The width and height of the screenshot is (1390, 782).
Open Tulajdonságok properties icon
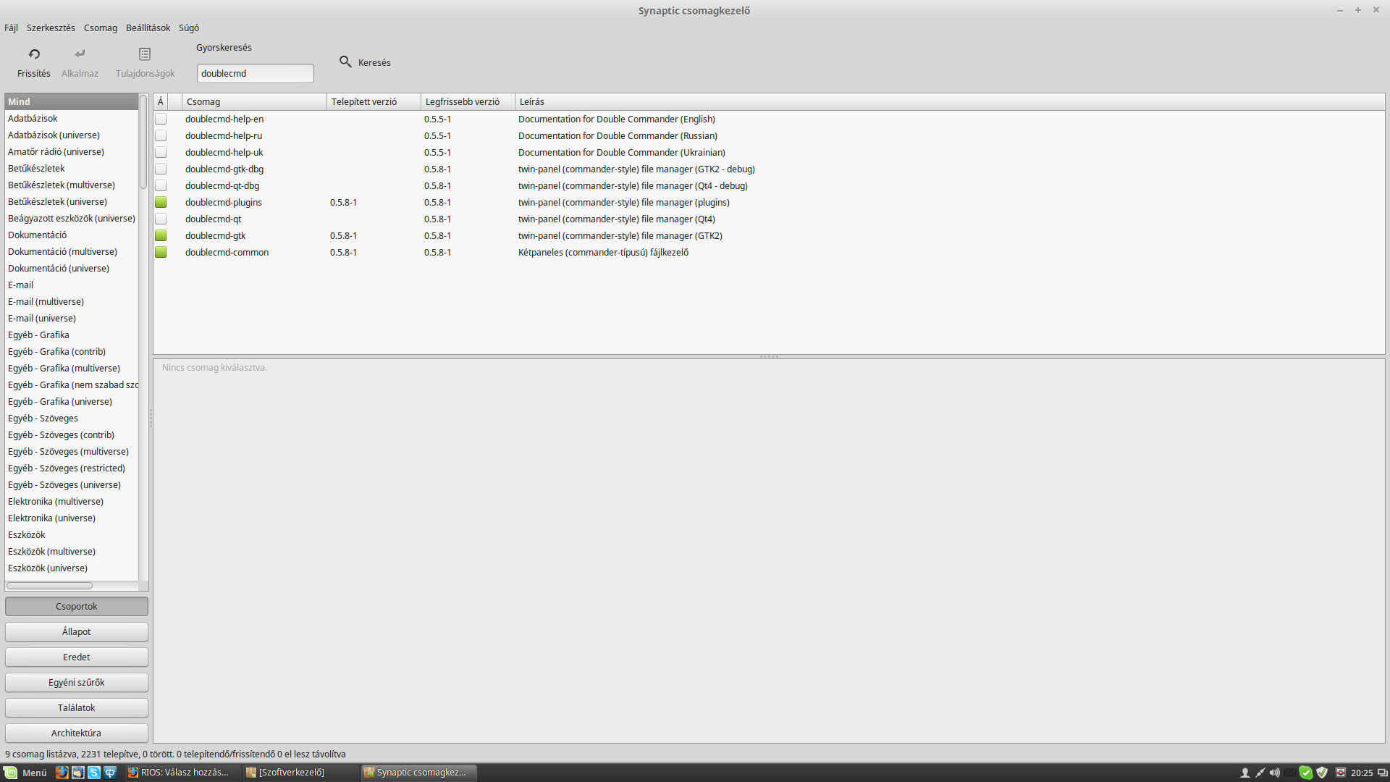[145, 54]
